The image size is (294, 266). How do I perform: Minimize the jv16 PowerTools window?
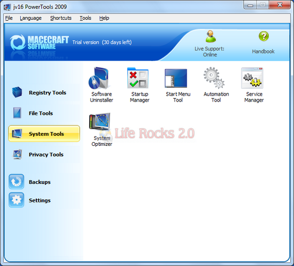tap(250, 5)
